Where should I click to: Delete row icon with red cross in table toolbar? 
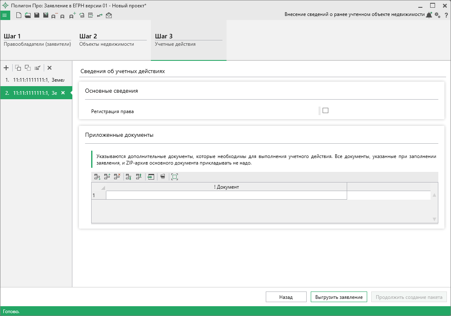[117, 177]
